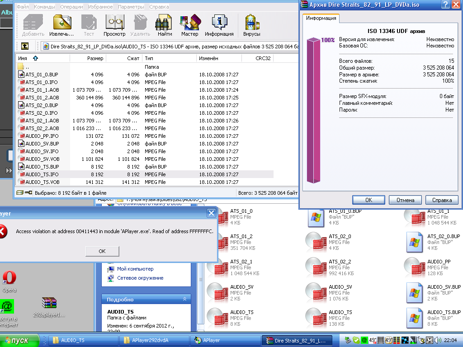Click the Тест (Test) toolbar icon

[89, 25]
